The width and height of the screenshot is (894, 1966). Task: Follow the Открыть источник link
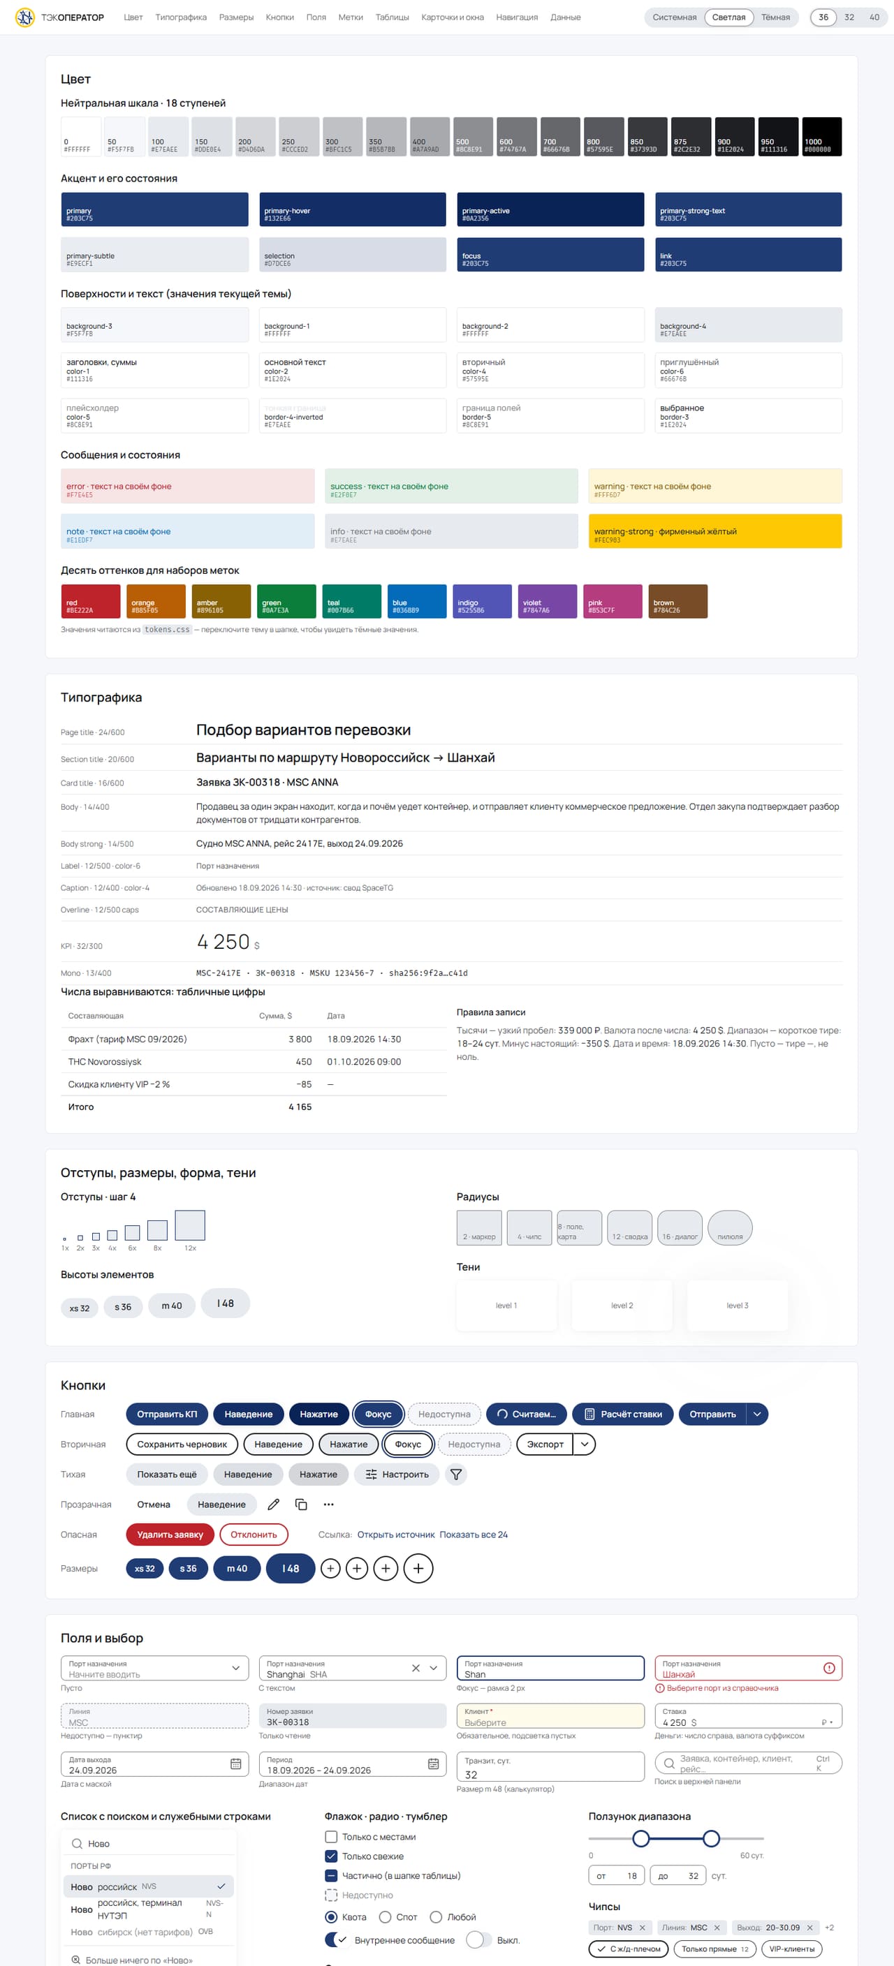(395, 1534)
